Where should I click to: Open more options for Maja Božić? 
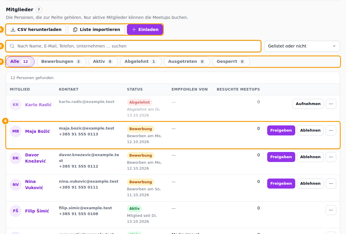coord(331,130)
